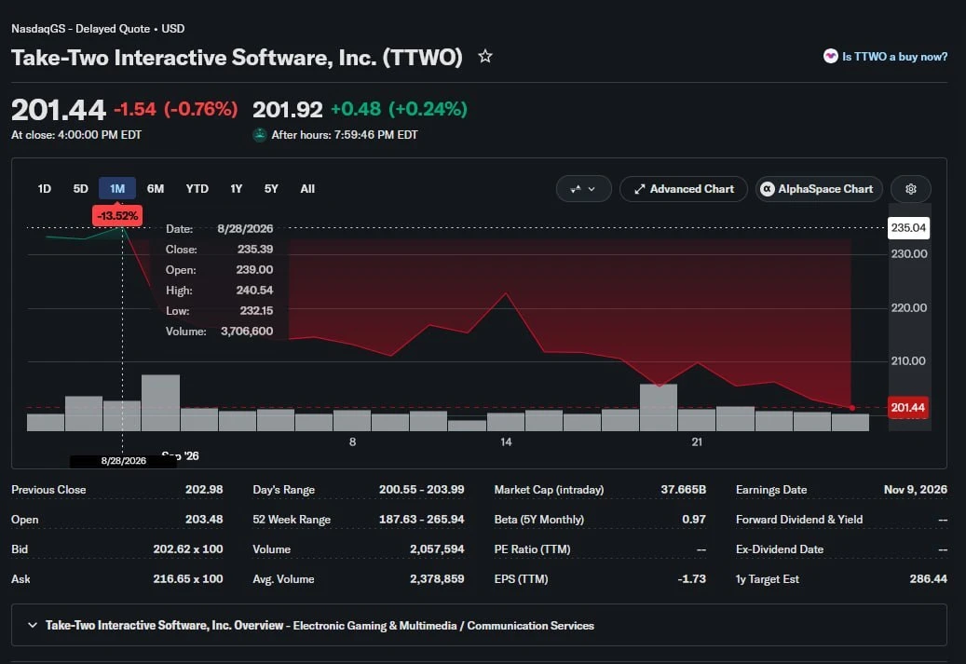Click the Volume value 2,057,594
The width and height of the screenshot is (966, 664).
(437, 549)
